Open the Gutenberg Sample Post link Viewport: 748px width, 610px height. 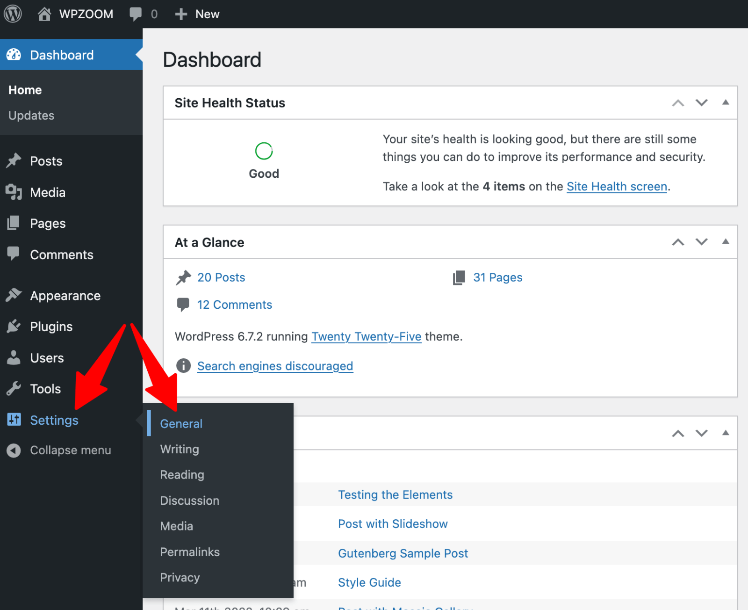click(403, 553)
